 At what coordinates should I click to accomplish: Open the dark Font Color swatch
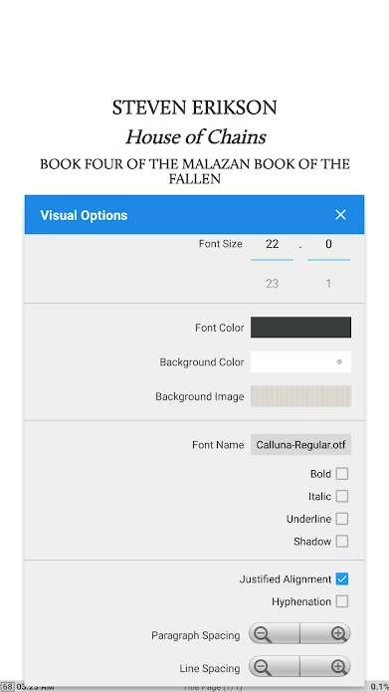click(x=300, y=327)
